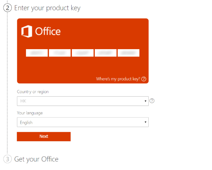Click the help icon beside product key link

click(144, 79)
